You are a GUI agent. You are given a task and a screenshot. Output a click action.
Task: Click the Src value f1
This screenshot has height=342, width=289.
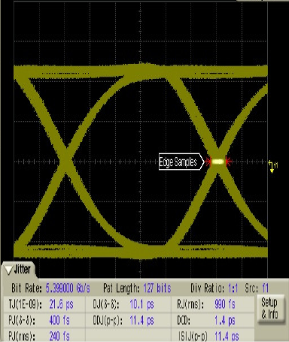pos(266,289)
